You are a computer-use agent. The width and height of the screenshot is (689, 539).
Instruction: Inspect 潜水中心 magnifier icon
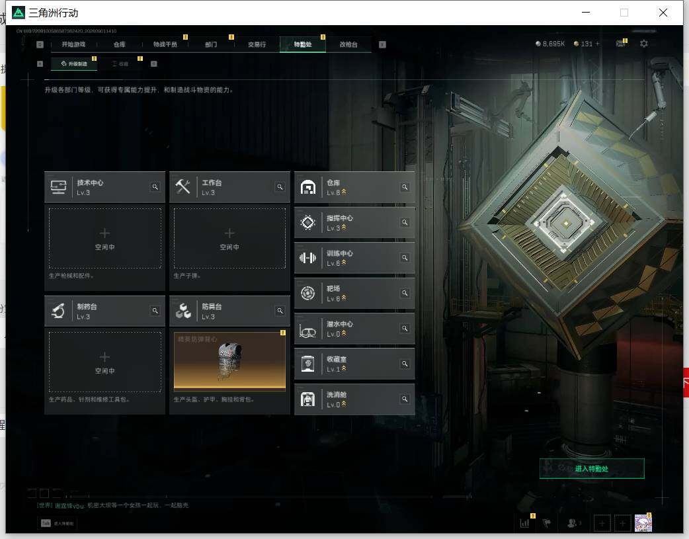(x=405, y=329)
